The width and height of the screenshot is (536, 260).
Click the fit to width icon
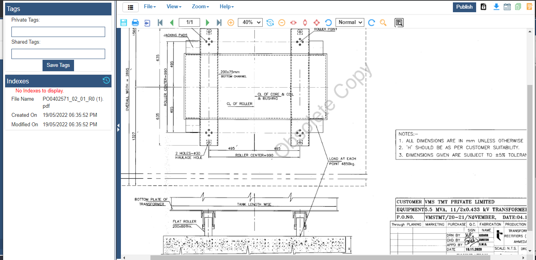coord(293,23)
